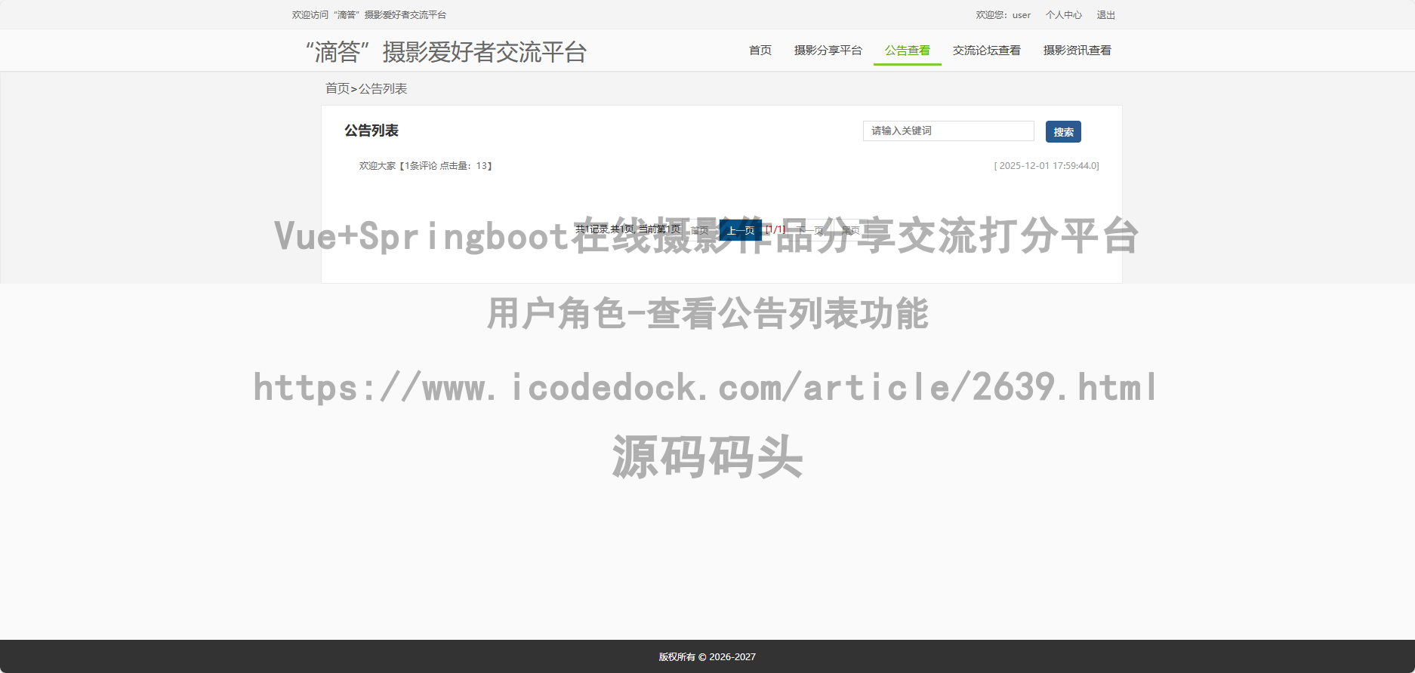
Task: Click 首页 in the breadcrumb trail
Action: pyautogui.click(x=337, y=89)
